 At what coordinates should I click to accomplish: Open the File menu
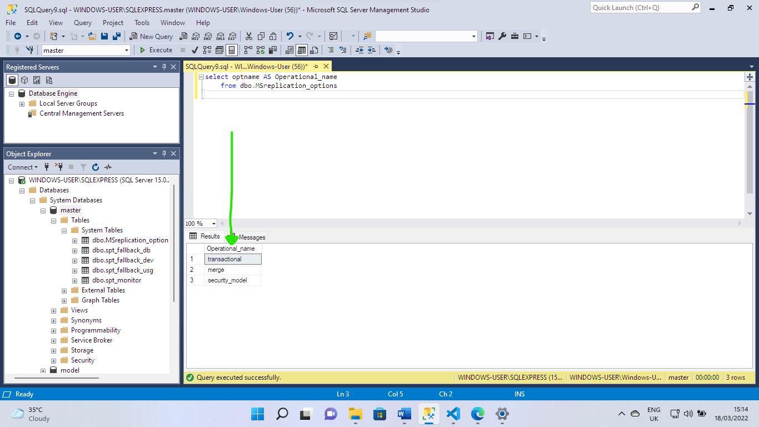[x=11, y=23]
